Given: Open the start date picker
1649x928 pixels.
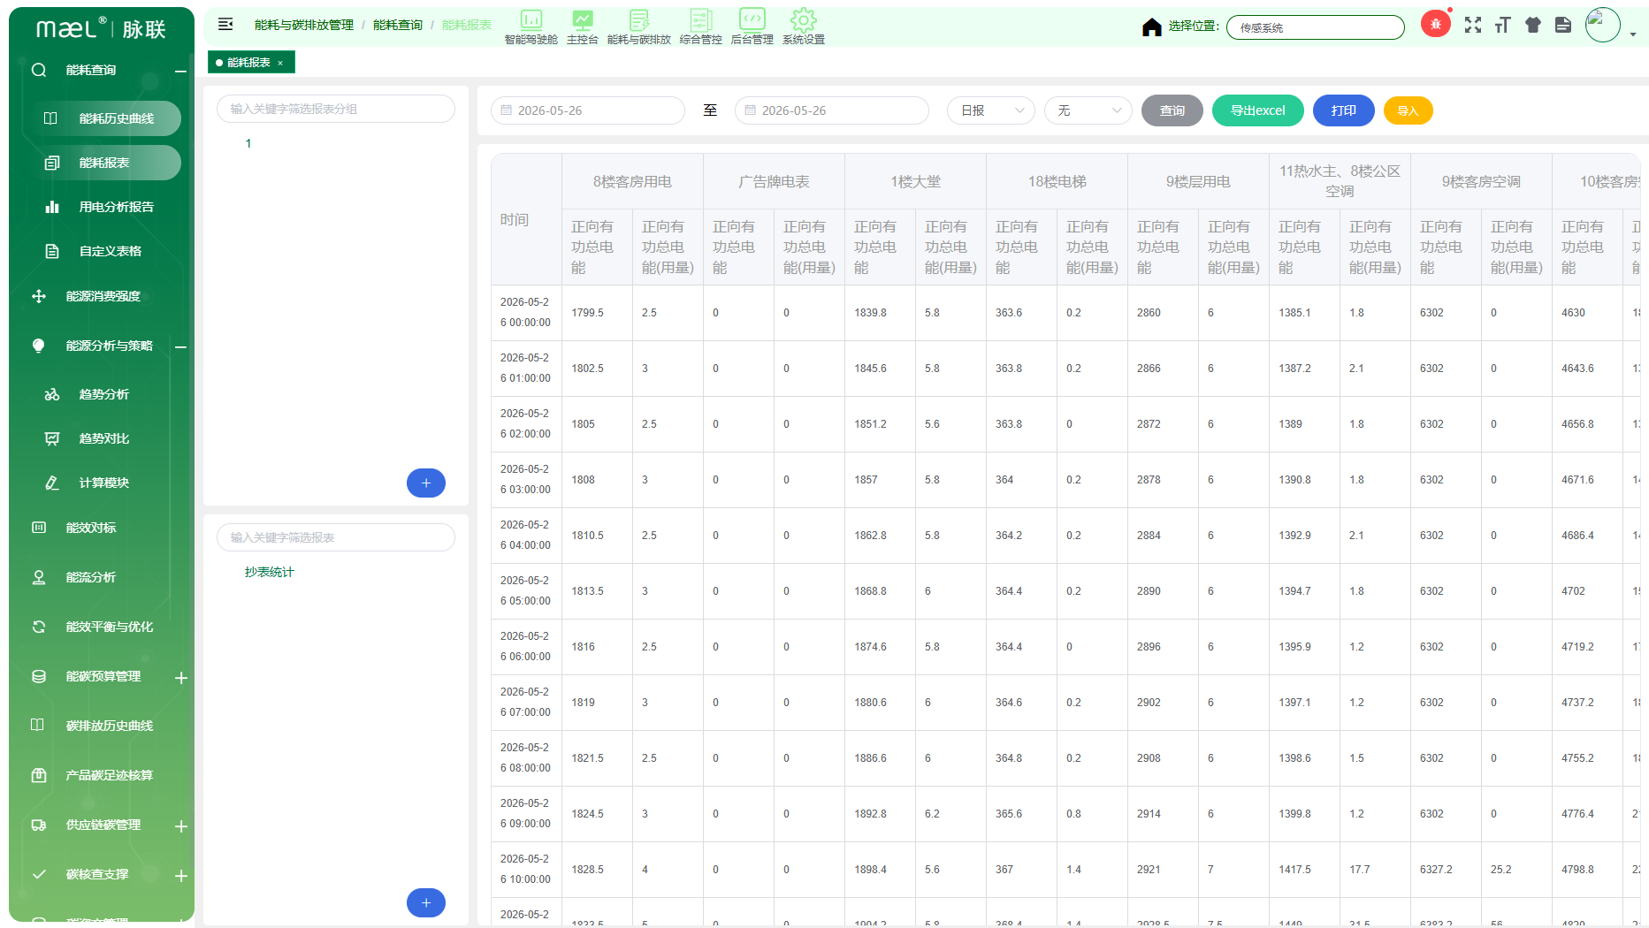Looking at the screenshot, I should (x=588, y=110).
